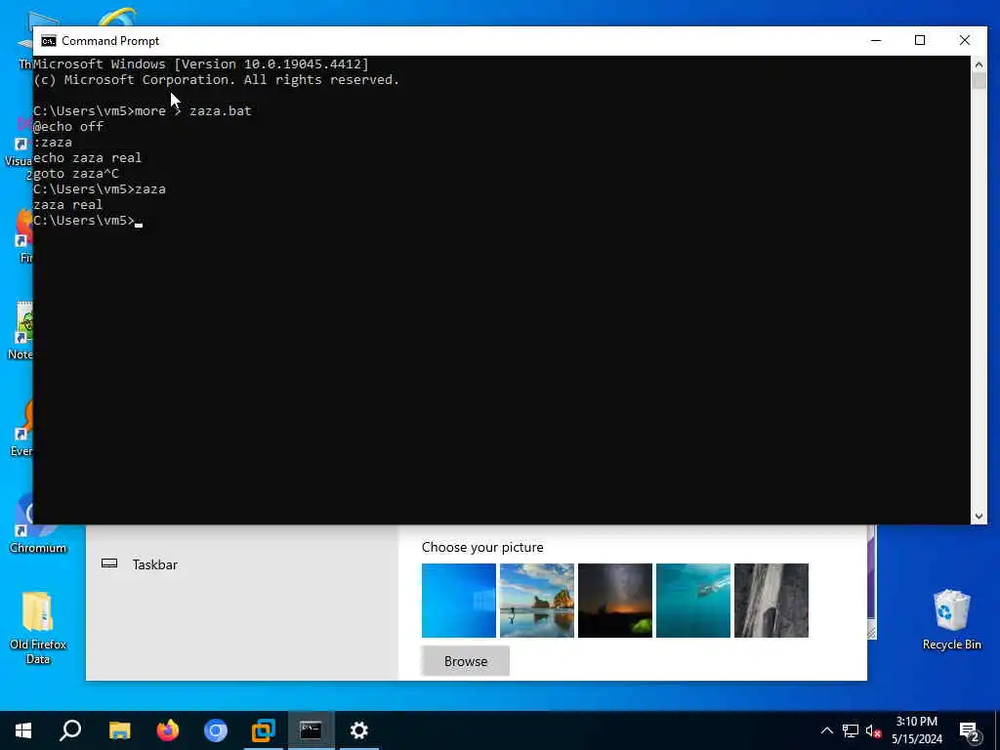
Task: Open VirtualBox icon on taskbar
Action: [263, 730]
